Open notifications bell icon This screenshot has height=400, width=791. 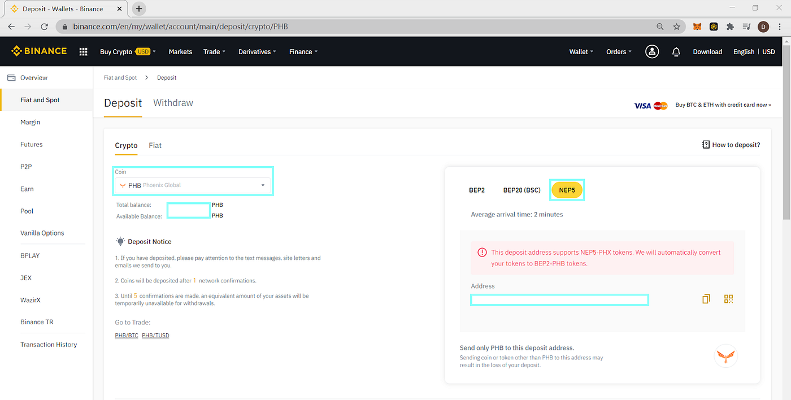(x=676, y=51)
